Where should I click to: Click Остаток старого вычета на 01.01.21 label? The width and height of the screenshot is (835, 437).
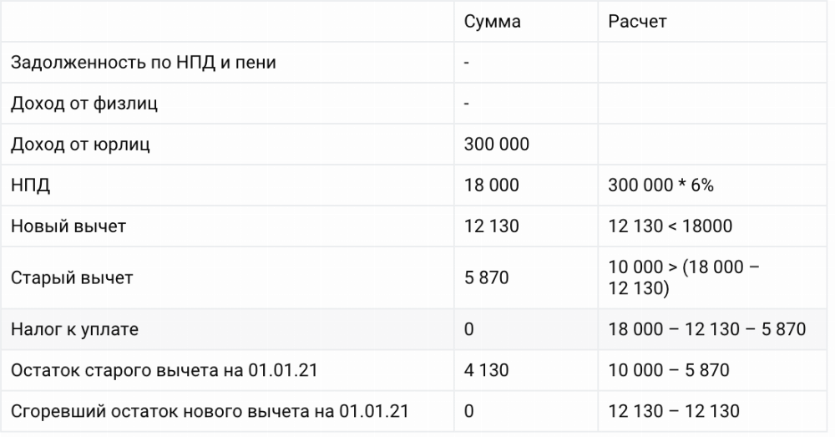coord(167,370)
